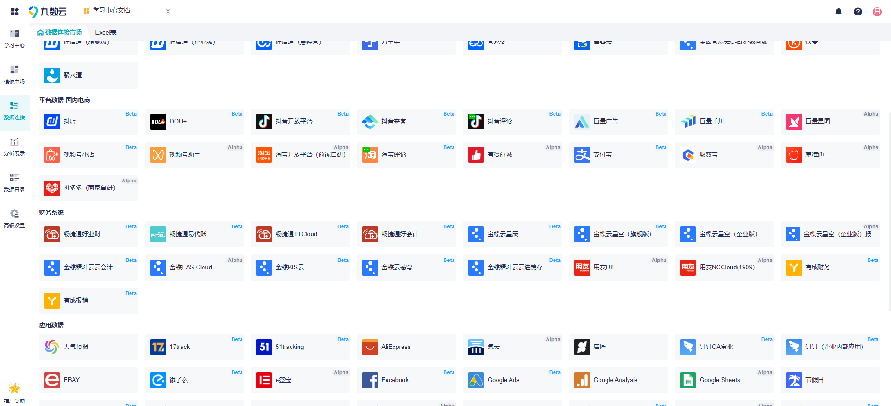
Task: Open 数据目录 in sidebar
Action: (x=15, y=183)
